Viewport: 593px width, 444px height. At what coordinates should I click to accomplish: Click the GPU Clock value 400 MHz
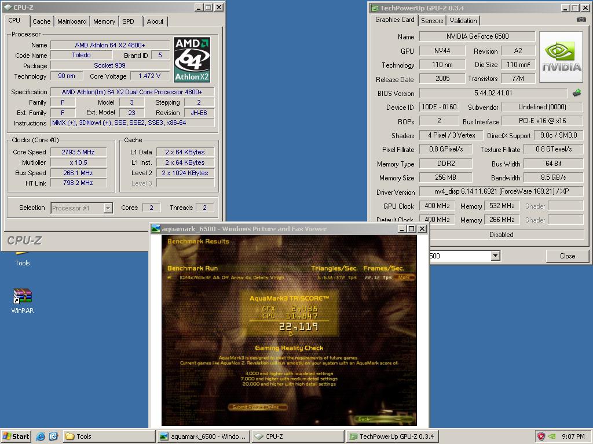pyautogui.click(x=437, y=206)
